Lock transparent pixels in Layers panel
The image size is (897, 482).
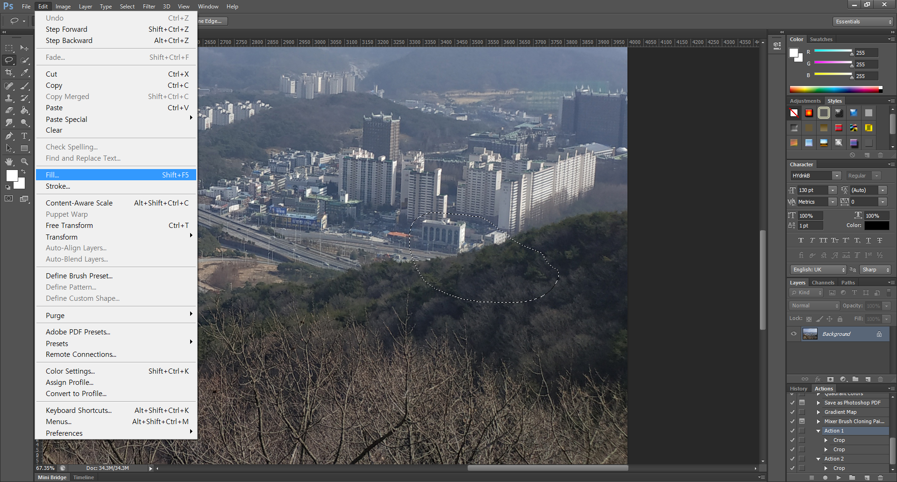[x=809, y=319]
